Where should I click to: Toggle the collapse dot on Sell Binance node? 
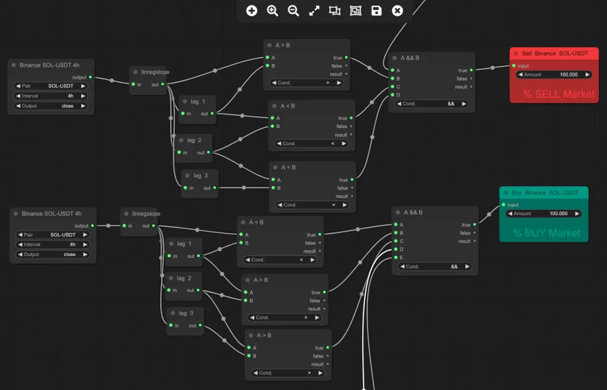click(516, 53)
